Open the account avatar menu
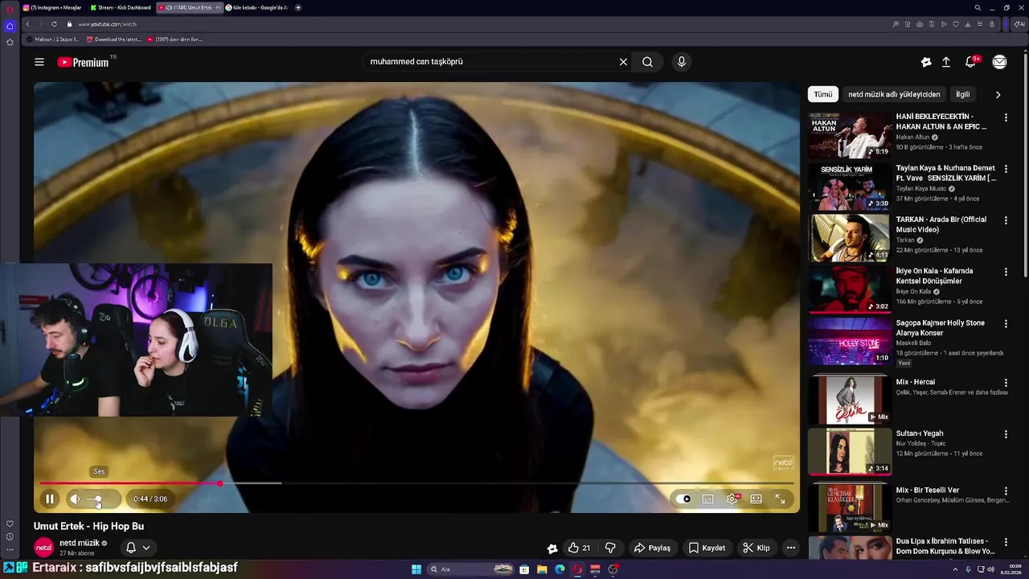The width and height of the screenshot is (1029, 579). tap(999, 62)
